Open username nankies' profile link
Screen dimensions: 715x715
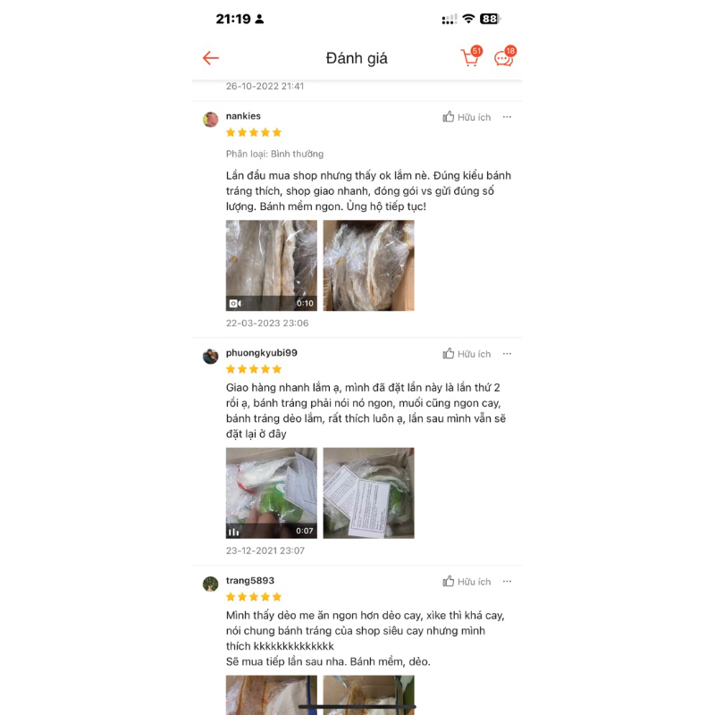click(x=243, y=116)
